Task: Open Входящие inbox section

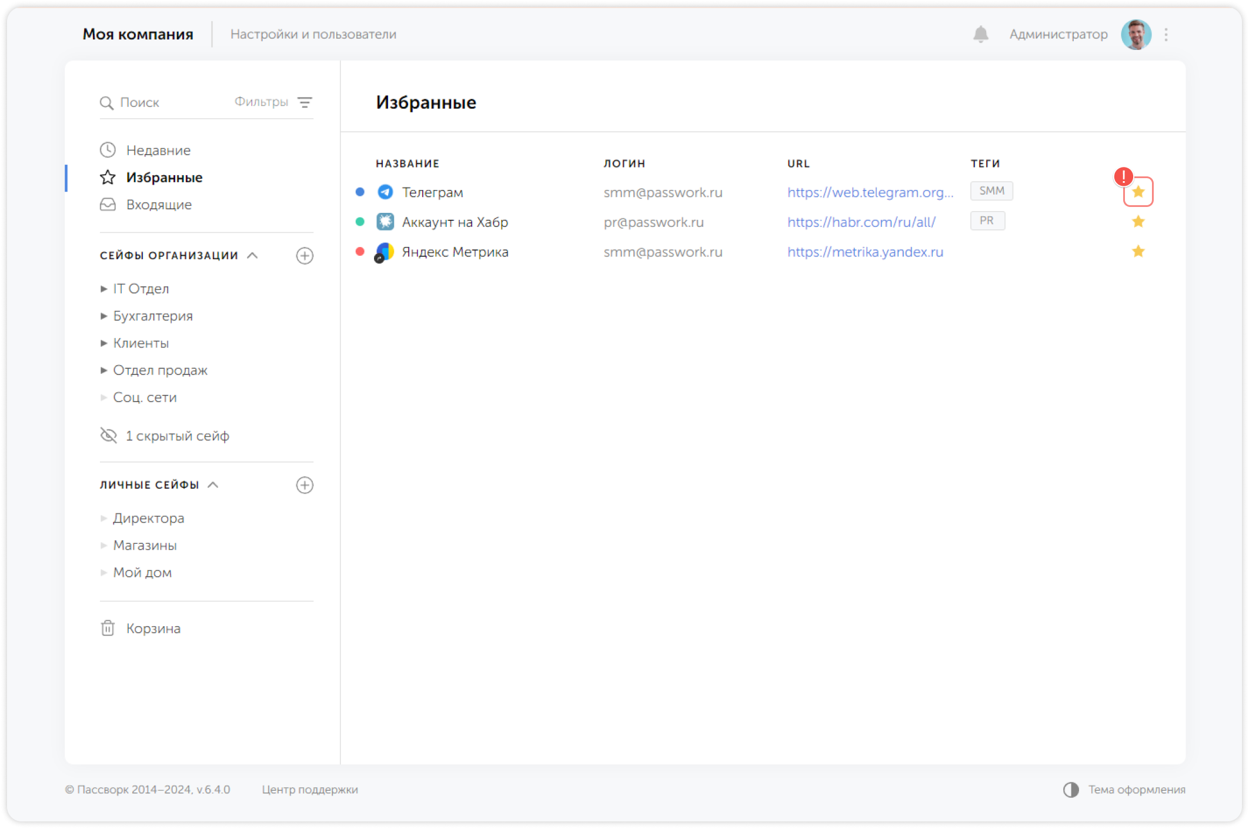Action: (158, 205)
